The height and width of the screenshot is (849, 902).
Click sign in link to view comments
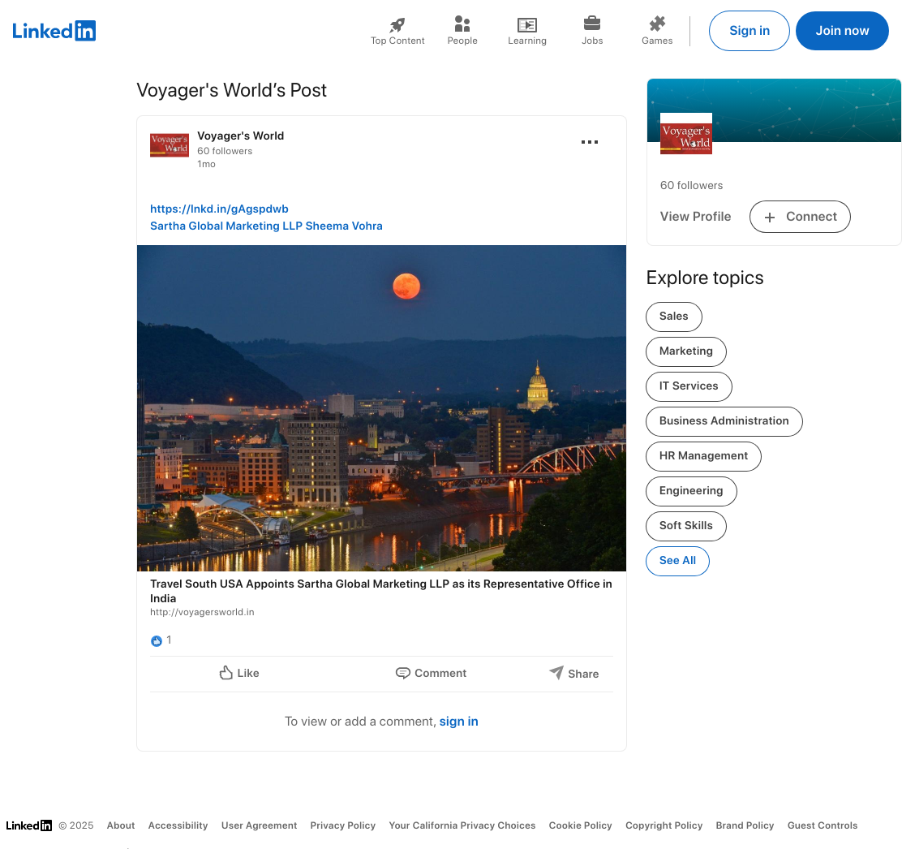click(x=458, y=722)
